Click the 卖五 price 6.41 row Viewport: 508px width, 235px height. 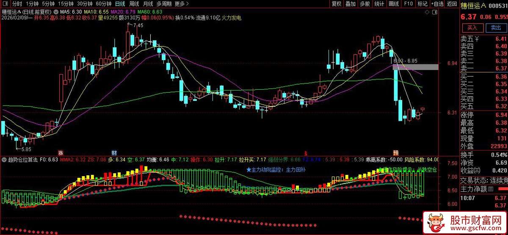483,39
